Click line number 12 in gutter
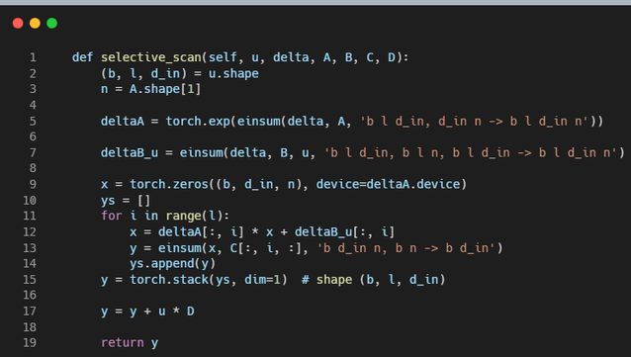 tap(30, 232)
